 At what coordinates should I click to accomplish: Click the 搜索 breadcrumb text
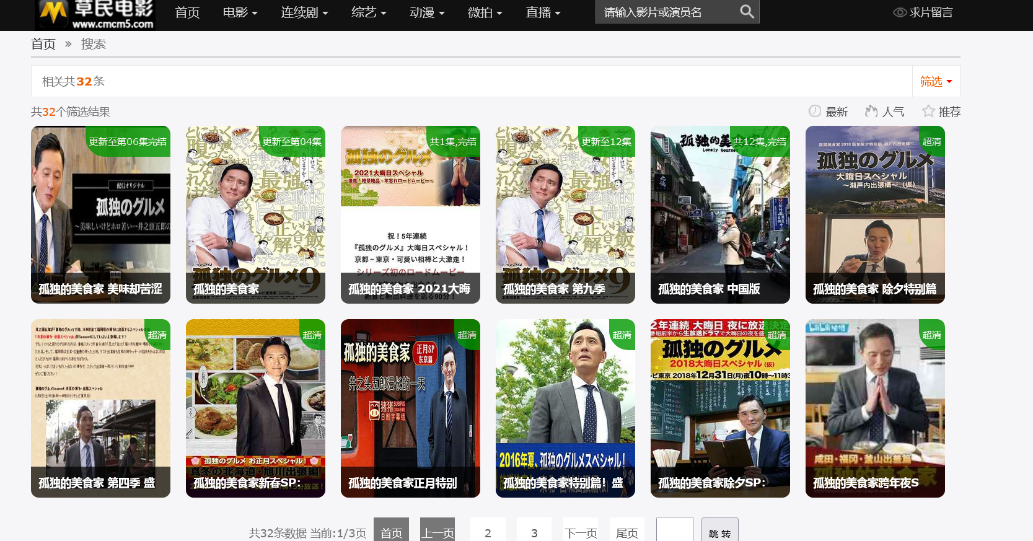point(94,44)
